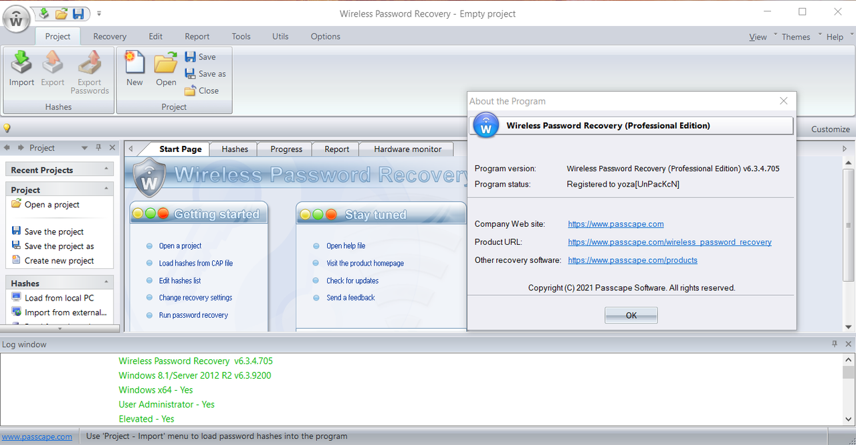Click the Export Passwords icon
The image size is (856, 445).
pyautogui.click(x=90, y=72)
